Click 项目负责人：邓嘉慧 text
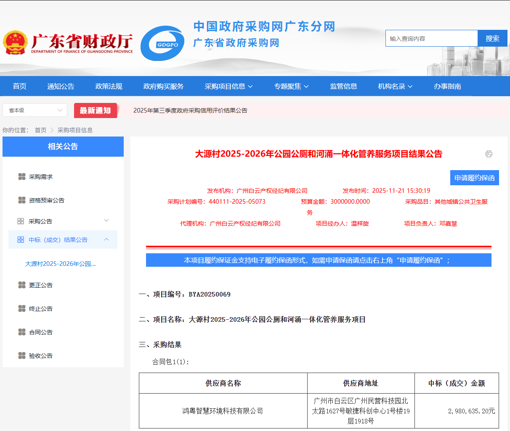 coord(430,223)
